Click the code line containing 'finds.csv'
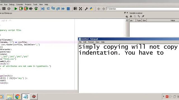The height and width of the screenshot is (100, 179). (8, 59)
